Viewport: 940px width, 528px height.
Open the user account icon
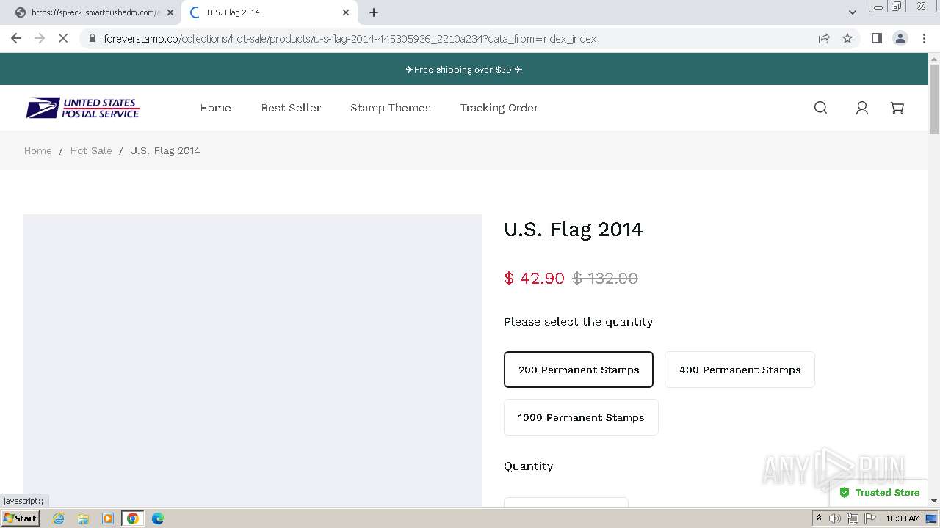pos(862,108)
